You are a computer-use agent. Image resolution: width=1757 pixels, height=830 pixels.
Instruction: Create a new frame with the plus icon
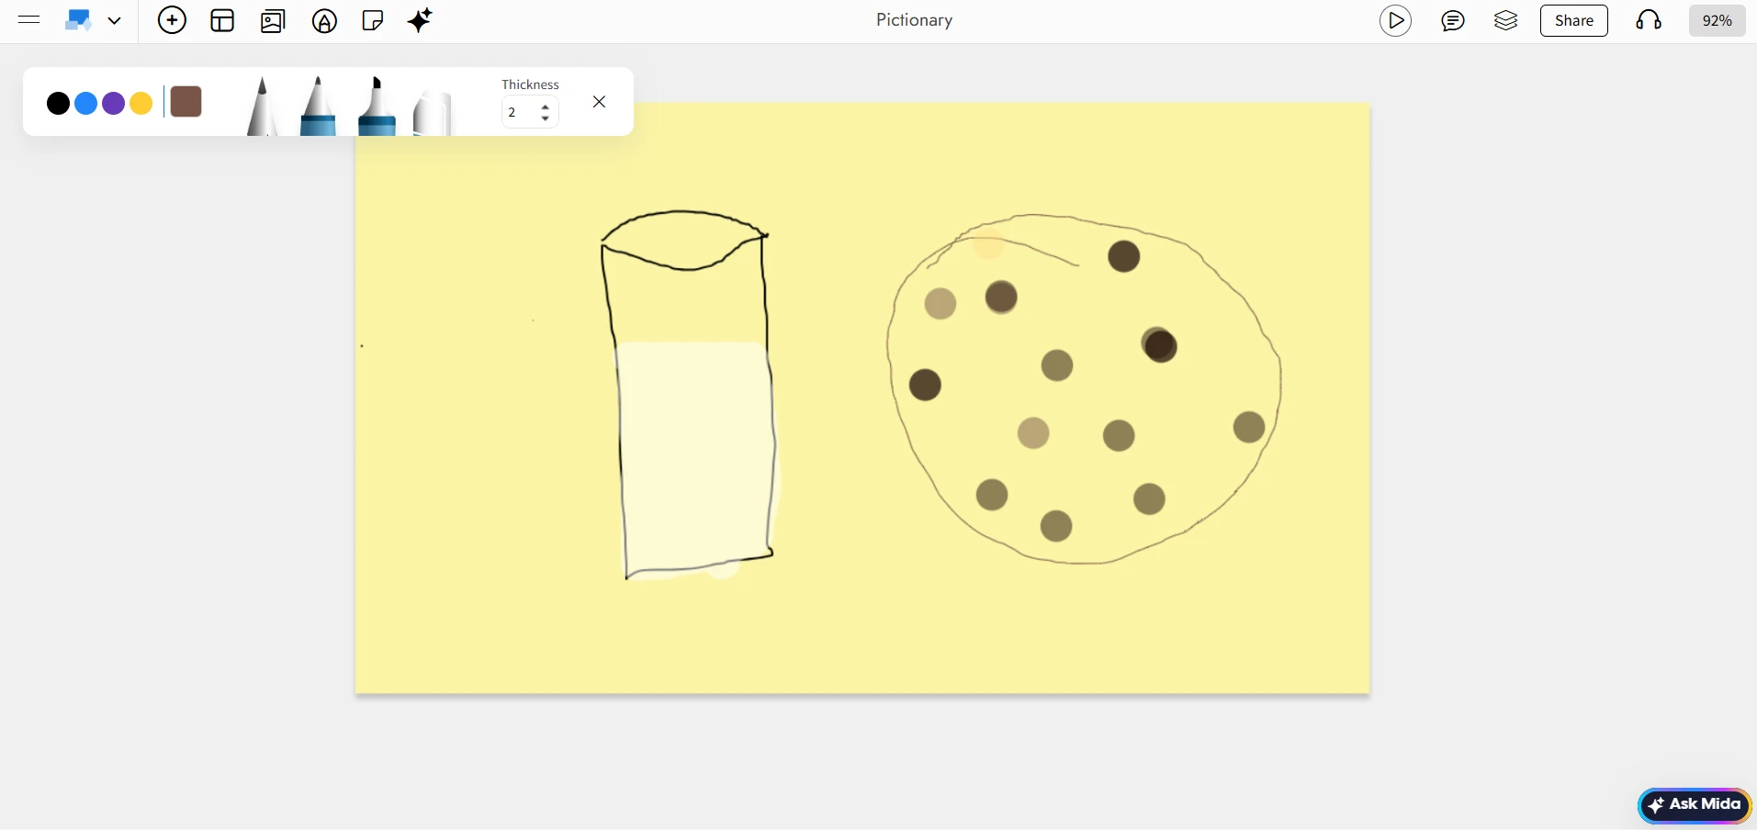171,19
